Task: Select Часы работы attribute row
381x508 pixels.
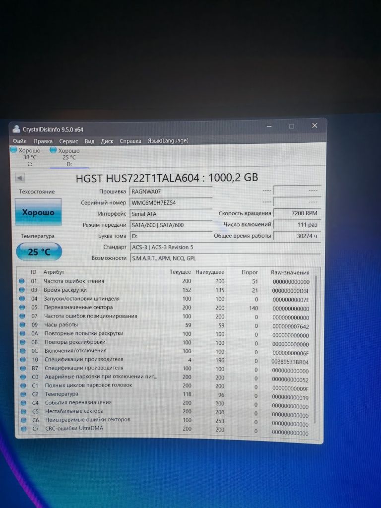Action: 166,325
